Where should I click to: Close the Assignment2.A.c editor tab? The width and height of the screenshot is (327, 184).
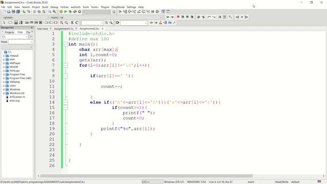click(102, 29)
